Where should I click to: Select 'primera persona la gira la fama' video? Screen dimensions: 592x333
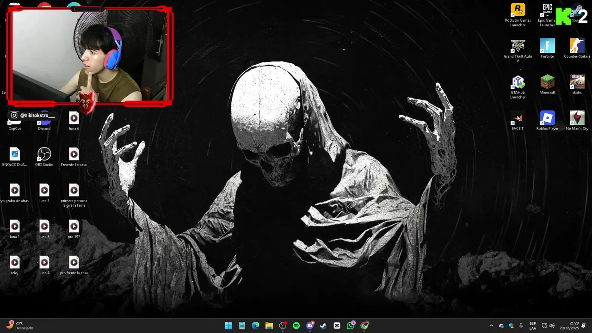tap(74, 195)
